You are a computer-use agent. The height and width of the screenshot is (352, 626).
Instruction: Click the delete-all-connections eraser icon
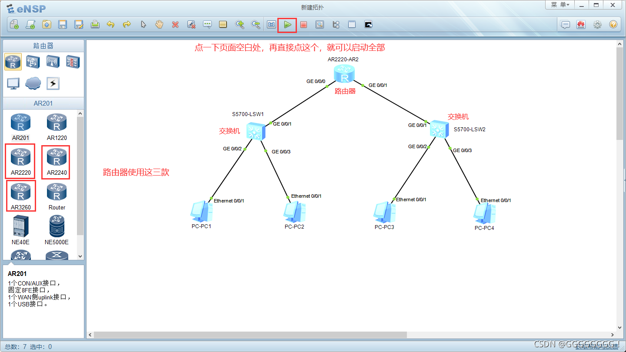[x=191, y=24]
